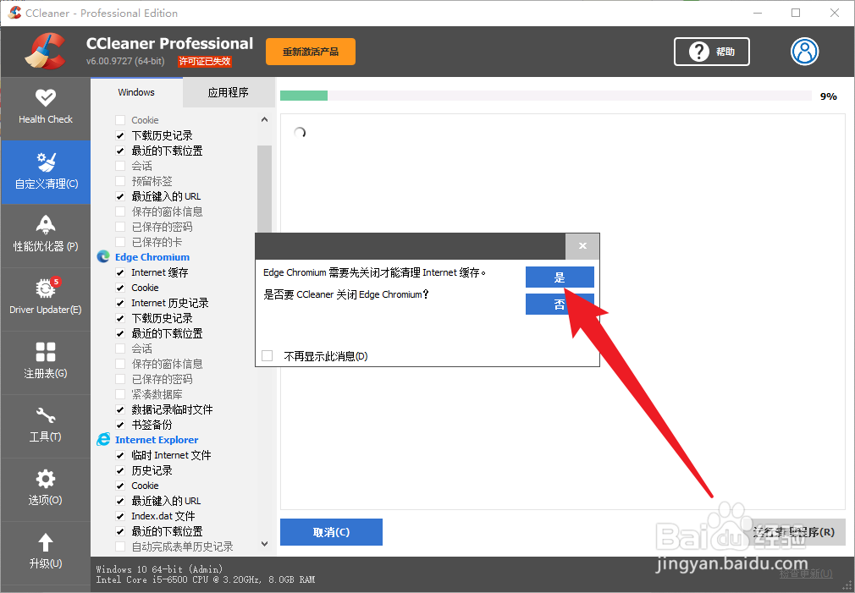
Task: Click the help button with question mark
Action: tap(712, 52)
